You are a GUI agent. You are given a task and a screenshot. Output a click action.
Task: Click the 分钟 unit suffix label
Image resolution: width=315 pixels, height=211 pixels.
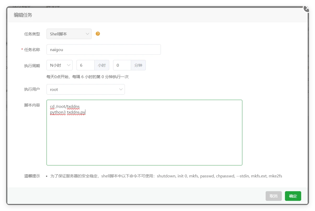pyautogui.click(x=138, y=65)
